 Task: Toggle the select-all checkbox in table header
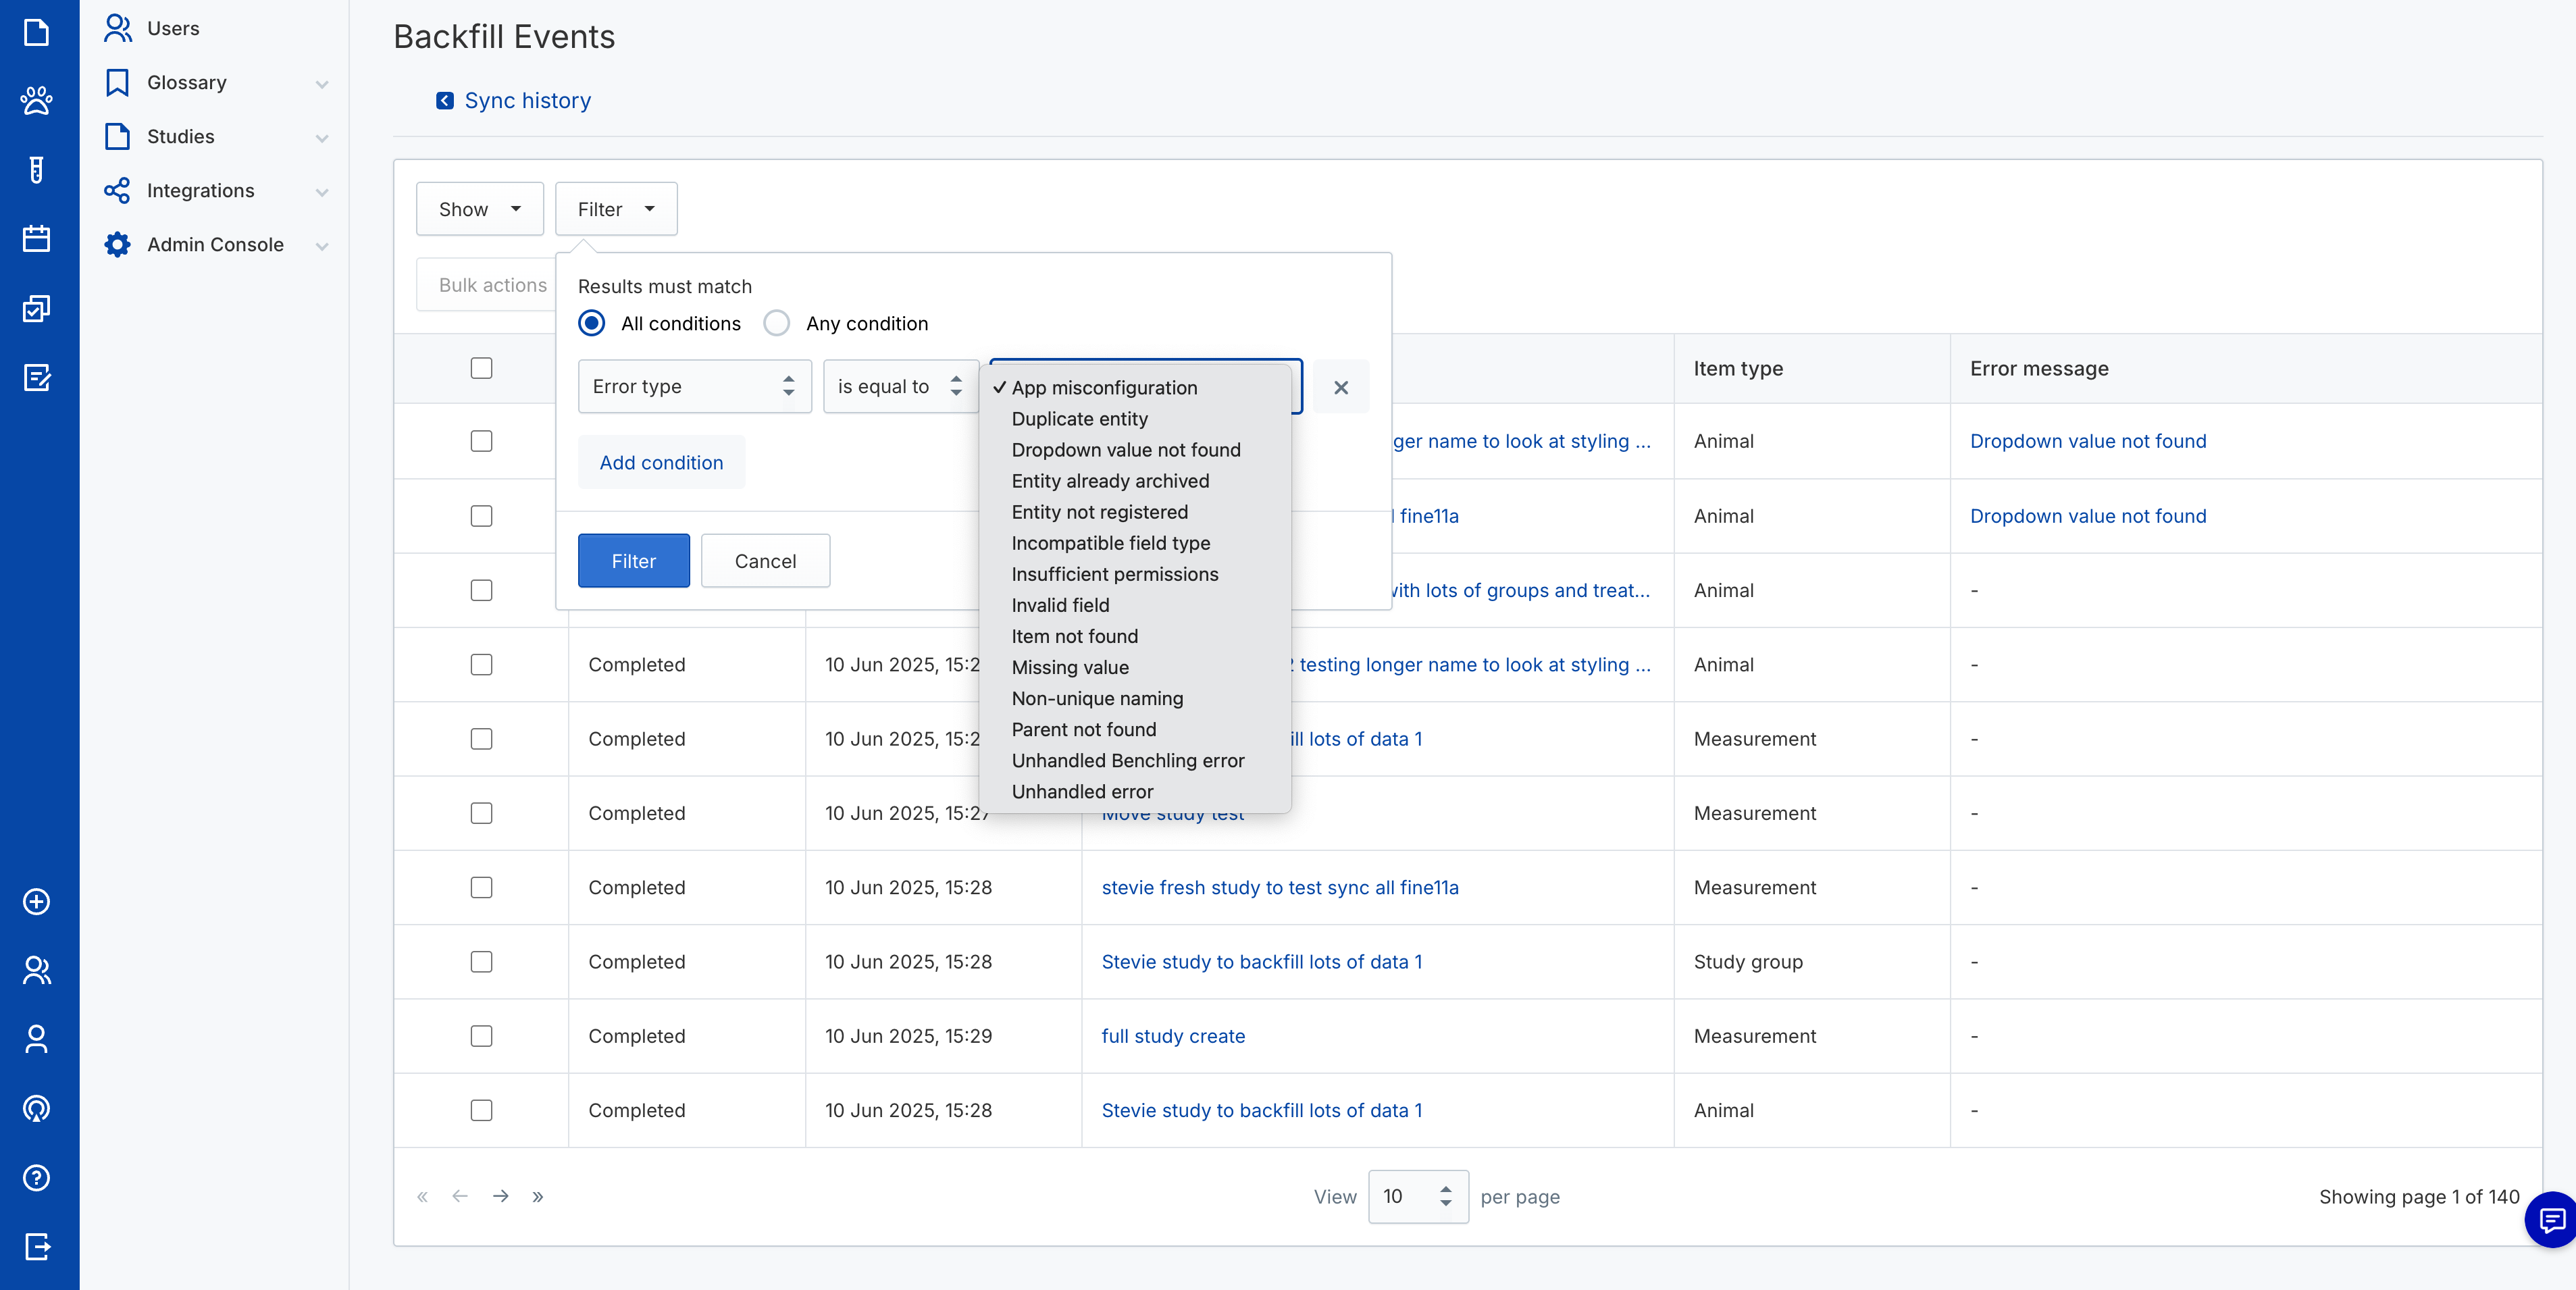pos(482,368)
